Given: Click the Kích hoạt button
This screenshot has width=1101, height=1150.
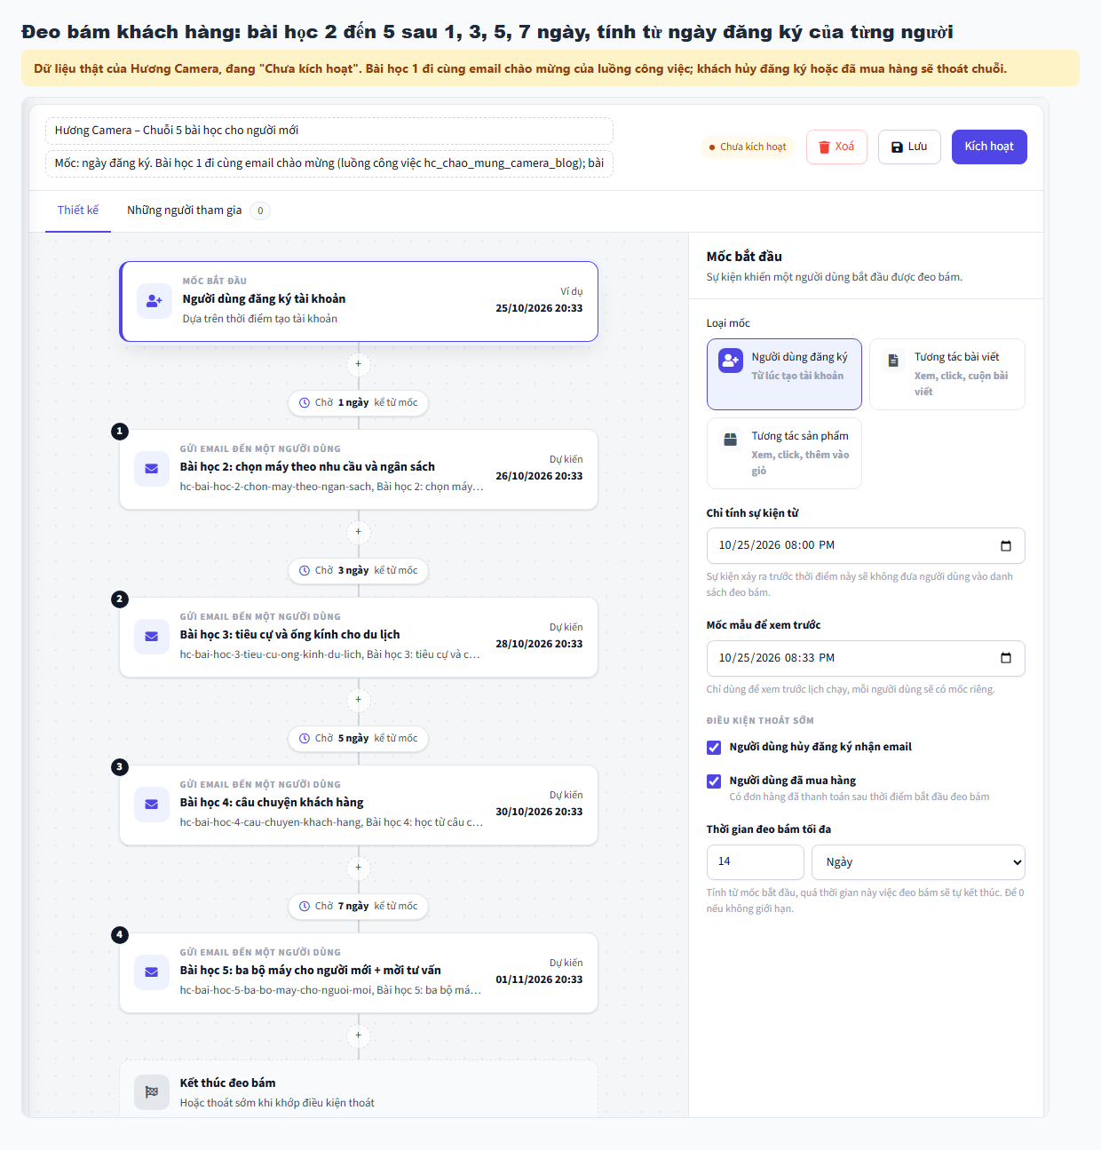Looking at the screenshot, I should (989, 147).
